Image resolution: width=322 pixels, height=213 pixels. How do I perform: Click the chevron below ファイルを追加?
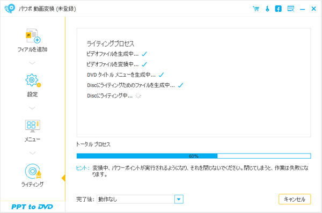point(32,63)
